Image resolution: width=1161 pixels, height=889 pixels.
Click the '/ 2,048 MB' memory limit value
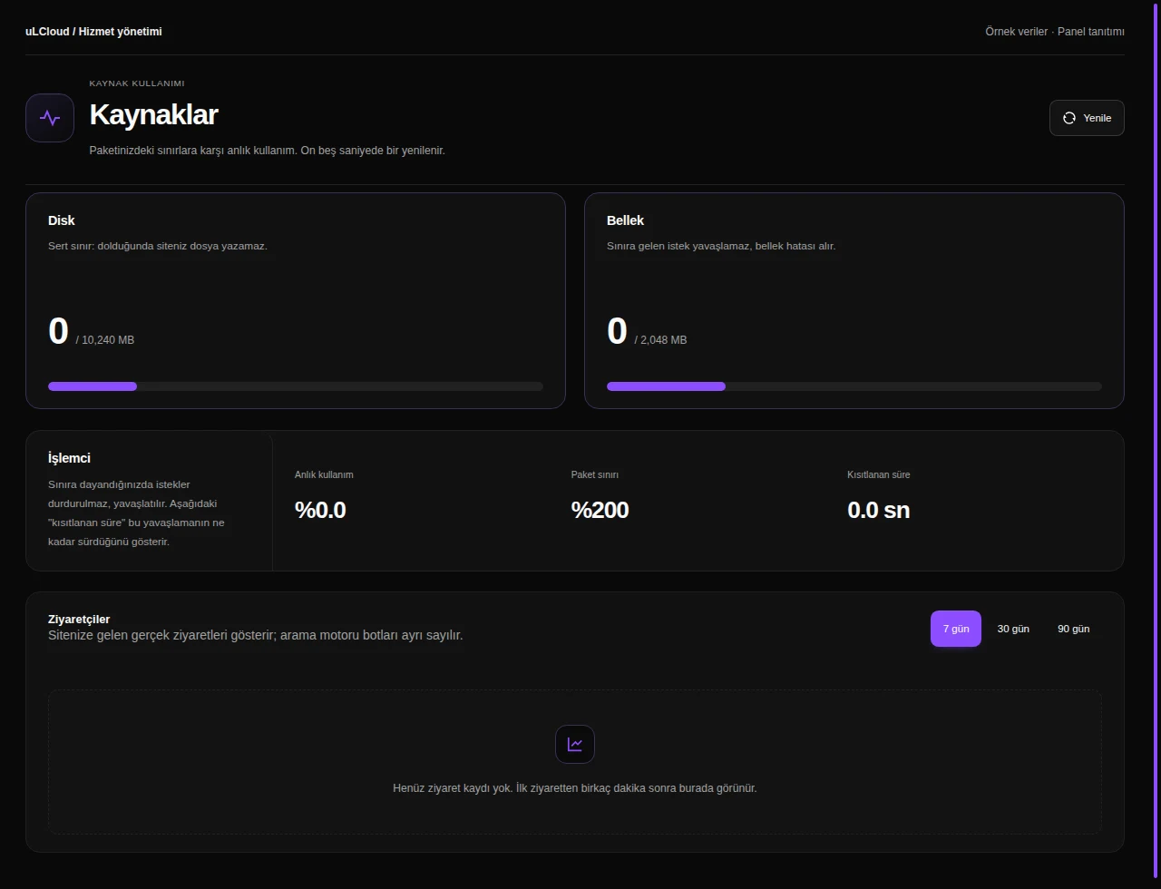tap(661, 340)
